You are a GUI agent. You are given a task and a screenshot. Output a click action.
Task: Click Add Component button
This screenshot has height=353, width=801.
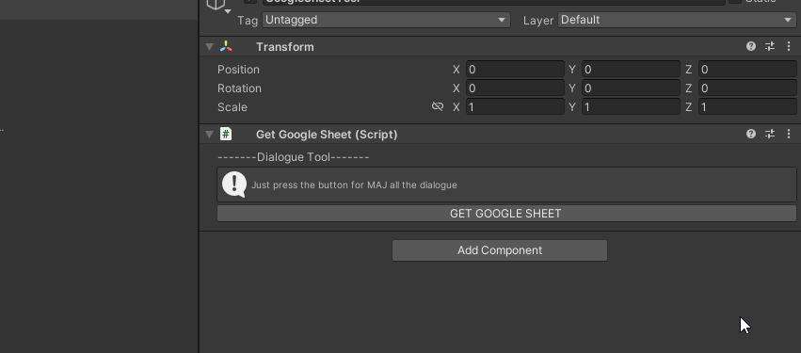(x=500, y=250)
